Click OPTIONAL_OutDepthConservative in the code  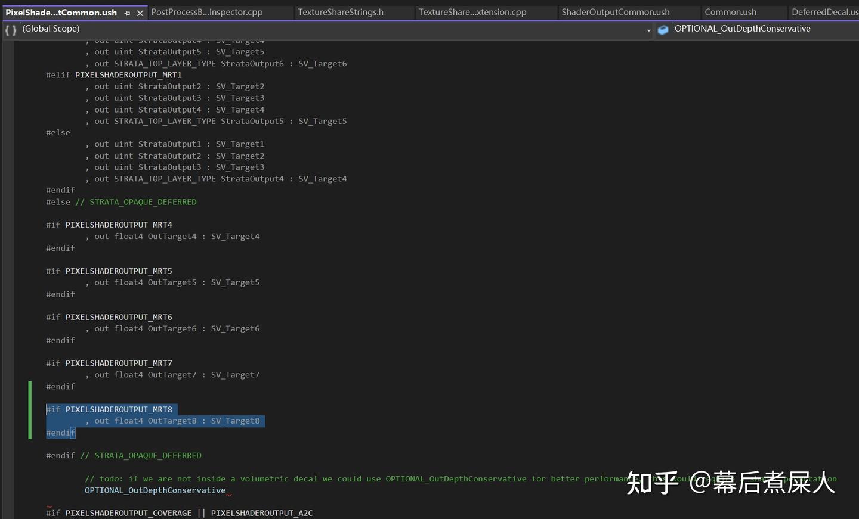point(156,490)
